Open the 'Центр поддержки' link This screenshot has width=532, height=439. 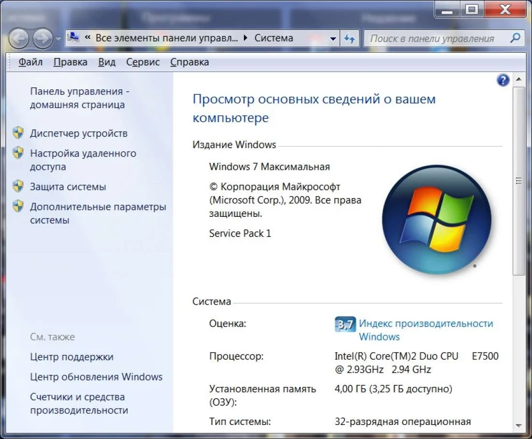[x=72, y=357]
